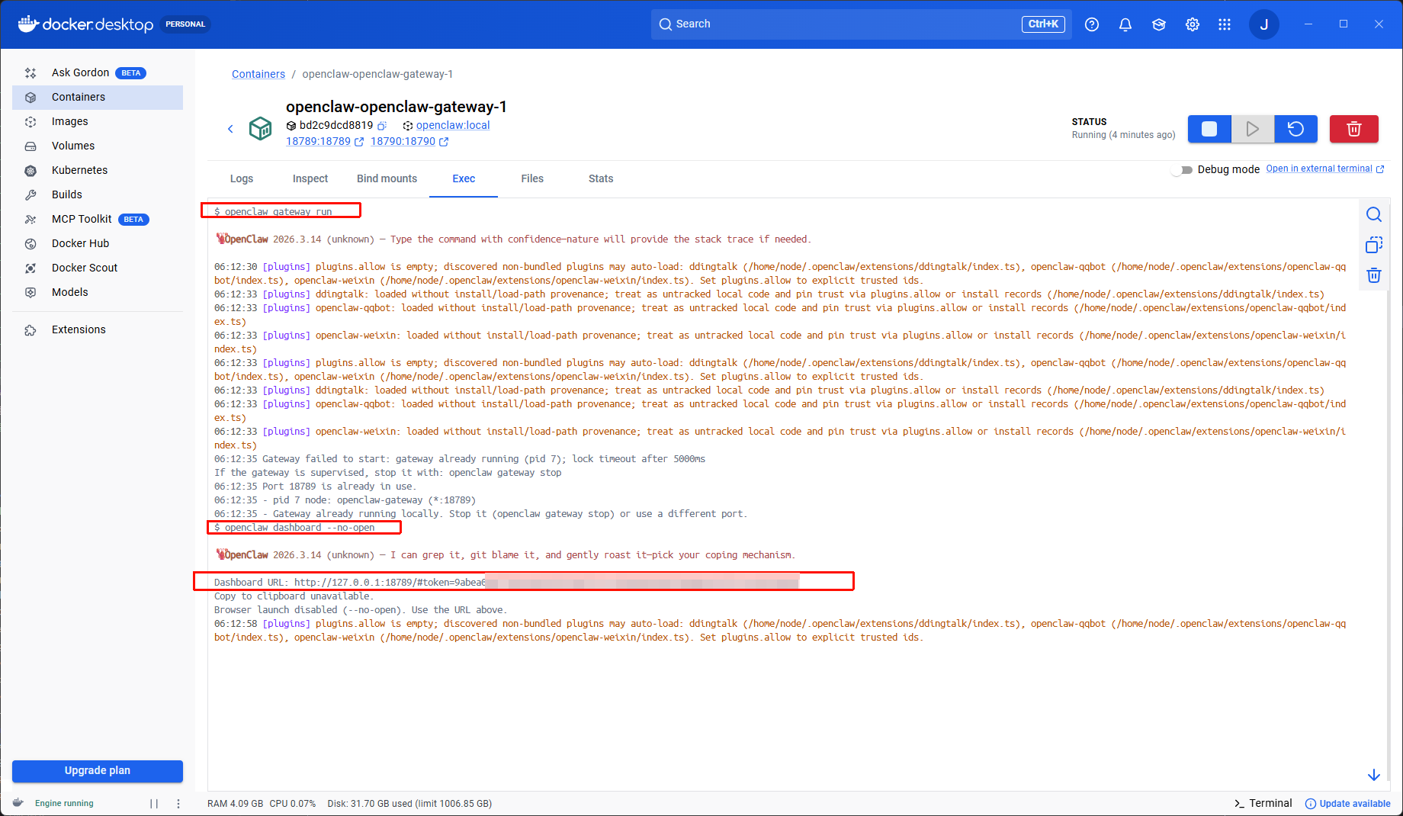Select the Exec tab
Image resolution: width=1403 pixels, height=816 pixels.
click(x=464, y=178)
